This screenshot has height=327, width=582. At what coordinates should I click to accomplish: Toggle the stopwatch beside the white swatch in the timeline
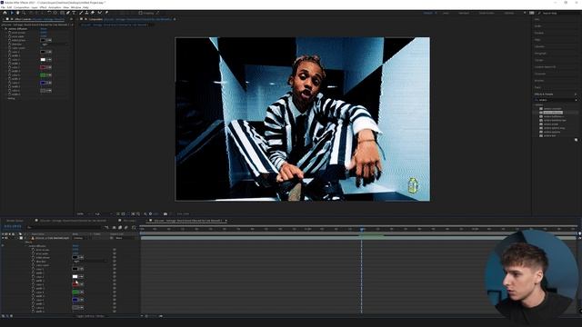(33, 276)
